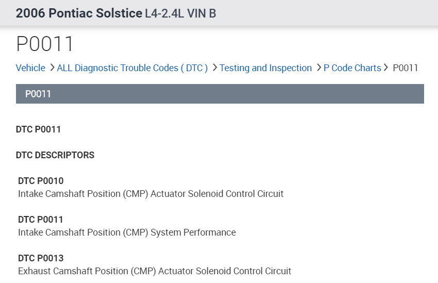Click chevron before P Code Charts

pyautogui.click(x=319, y=68)
